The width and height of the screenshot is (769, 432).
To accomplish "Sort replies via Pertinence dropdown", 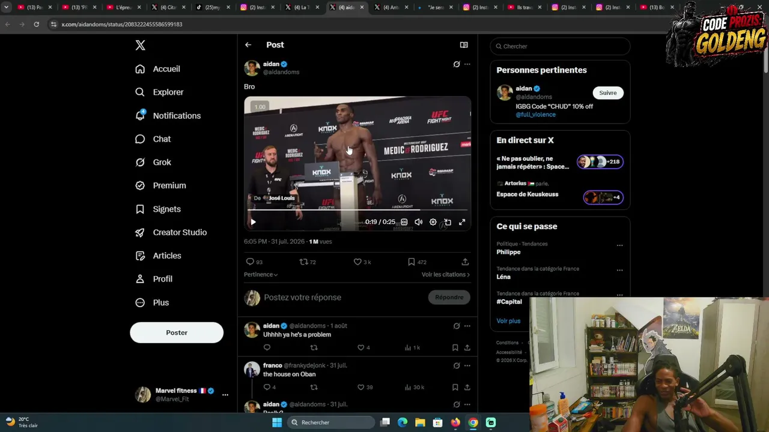I will tap(261, 274).
